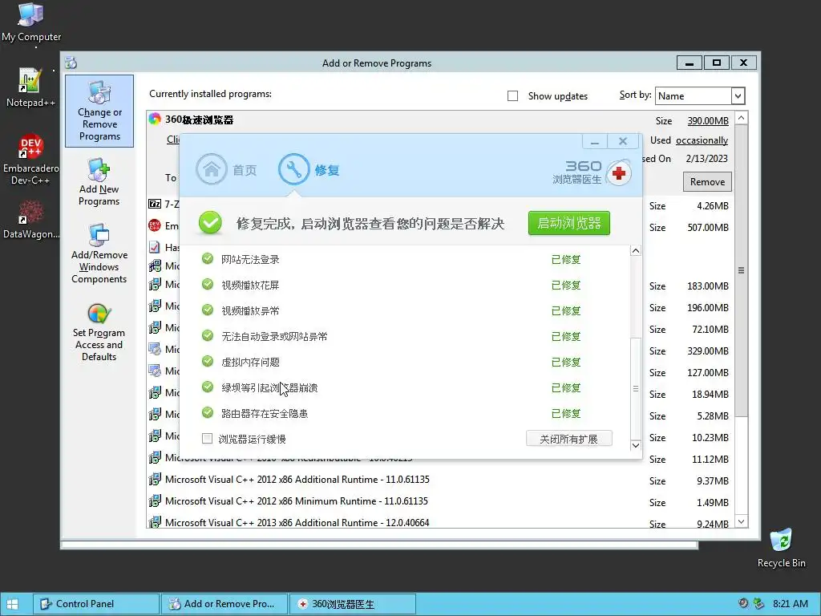
Task: Click the 507.00MB size value
Action: [x=708, y=227]
